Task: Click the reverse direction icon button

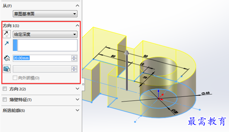Action: pyautogui.click(x=7, y=34)
